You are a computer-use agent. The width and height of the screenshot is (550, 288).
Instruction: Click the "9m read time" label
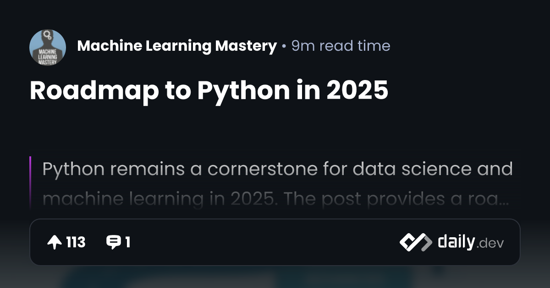click(x=341, y=46)
